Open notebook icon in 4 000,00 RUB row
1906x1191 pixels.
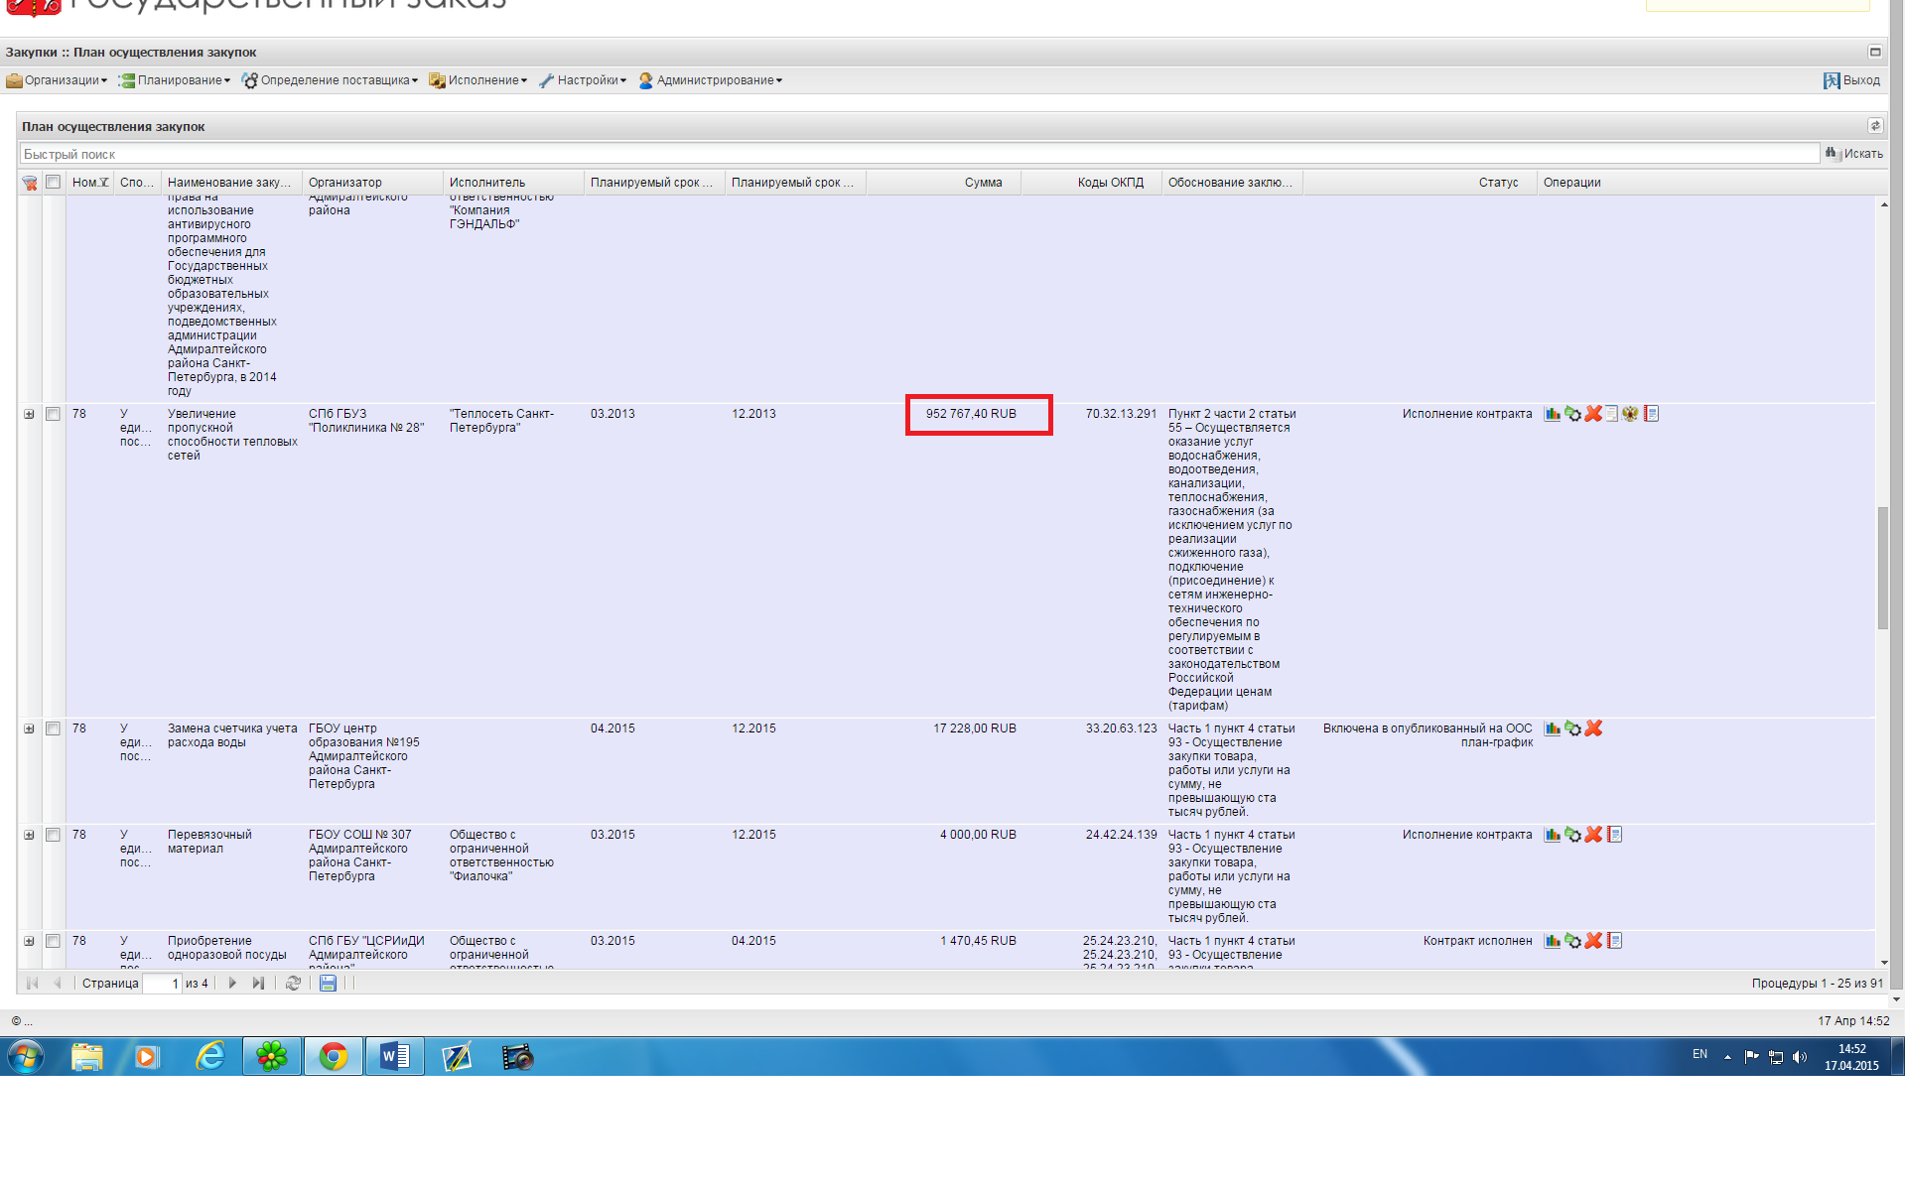tap(1614, 835)
